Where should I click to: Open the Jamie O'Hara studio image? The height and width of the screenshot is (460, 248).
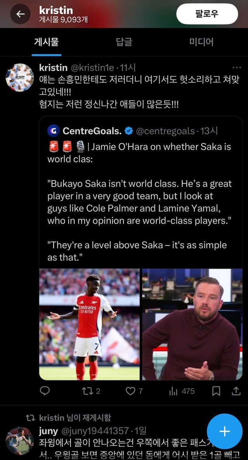pyautogui.click(x=192, y=324)
